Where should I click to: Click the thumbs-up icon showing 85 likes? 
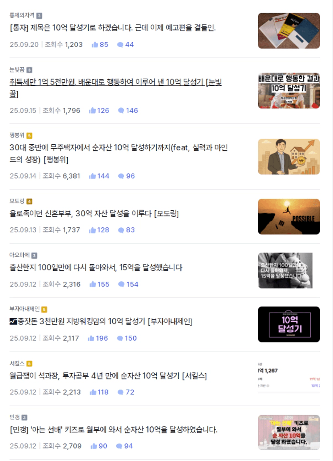(x=95, y=45)
